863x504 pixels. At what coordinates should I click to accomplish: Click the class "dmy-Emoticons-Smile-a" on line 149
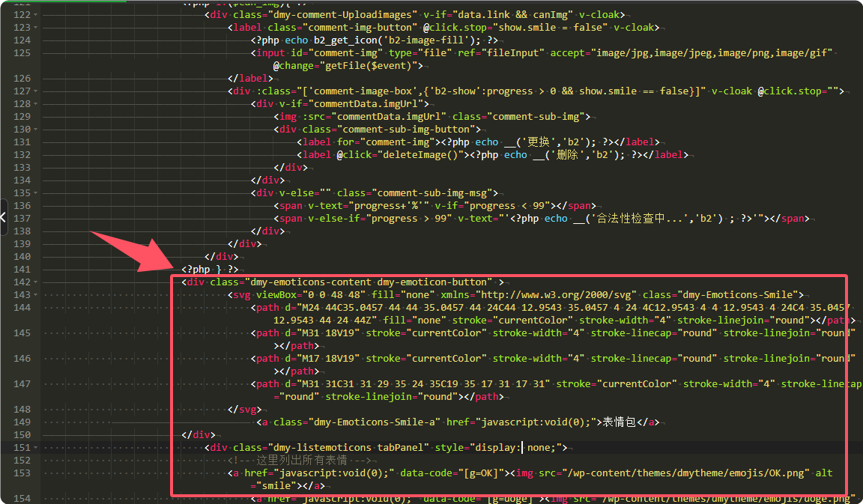[375, 422]
